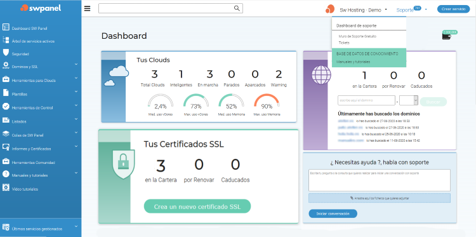The width and height of the screenshot is (476, 237).
Task: Click the Seguridad shield icon
Action: 6,53
